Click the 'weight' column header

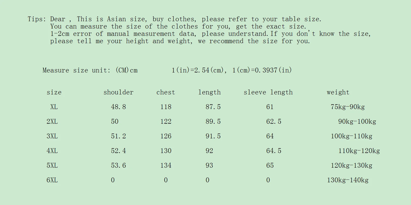point(338,92)
